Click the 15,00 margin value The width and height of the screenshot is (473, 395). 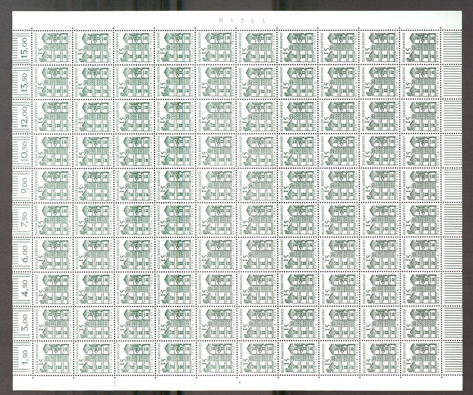coord(24,47)
